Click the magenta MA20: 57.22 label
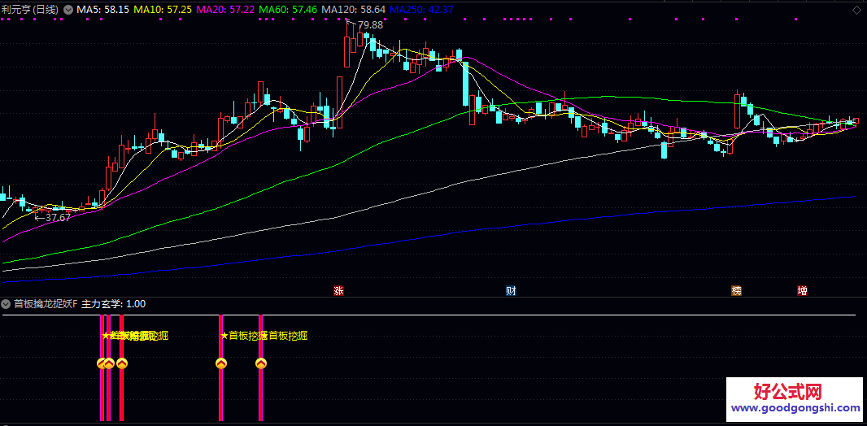Image resolution: width=867 pixels, height=426 pixels. tap(225, 10)
